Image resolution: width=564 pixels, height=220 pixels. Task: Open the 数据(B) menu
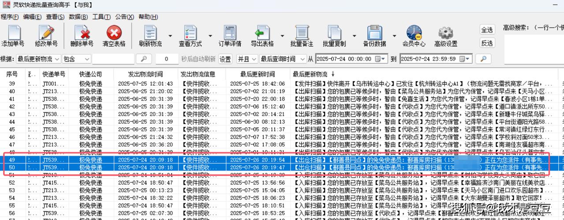click(78, 17)
